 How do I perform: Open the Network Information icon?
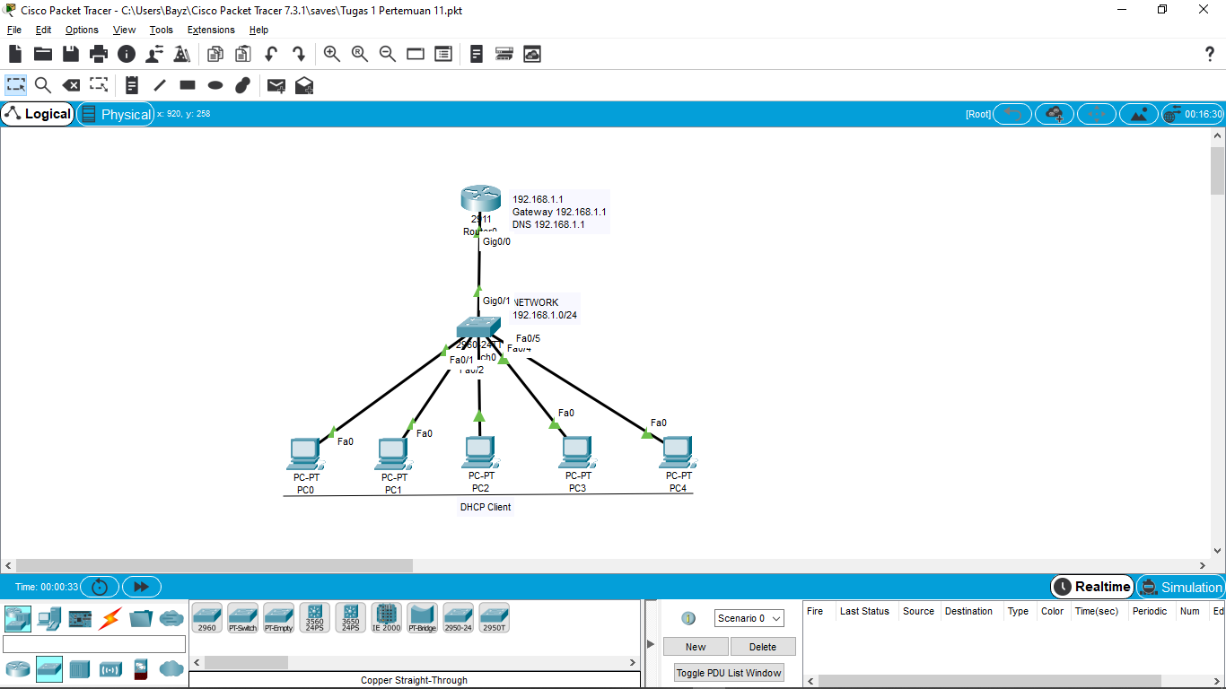[127, 54]
